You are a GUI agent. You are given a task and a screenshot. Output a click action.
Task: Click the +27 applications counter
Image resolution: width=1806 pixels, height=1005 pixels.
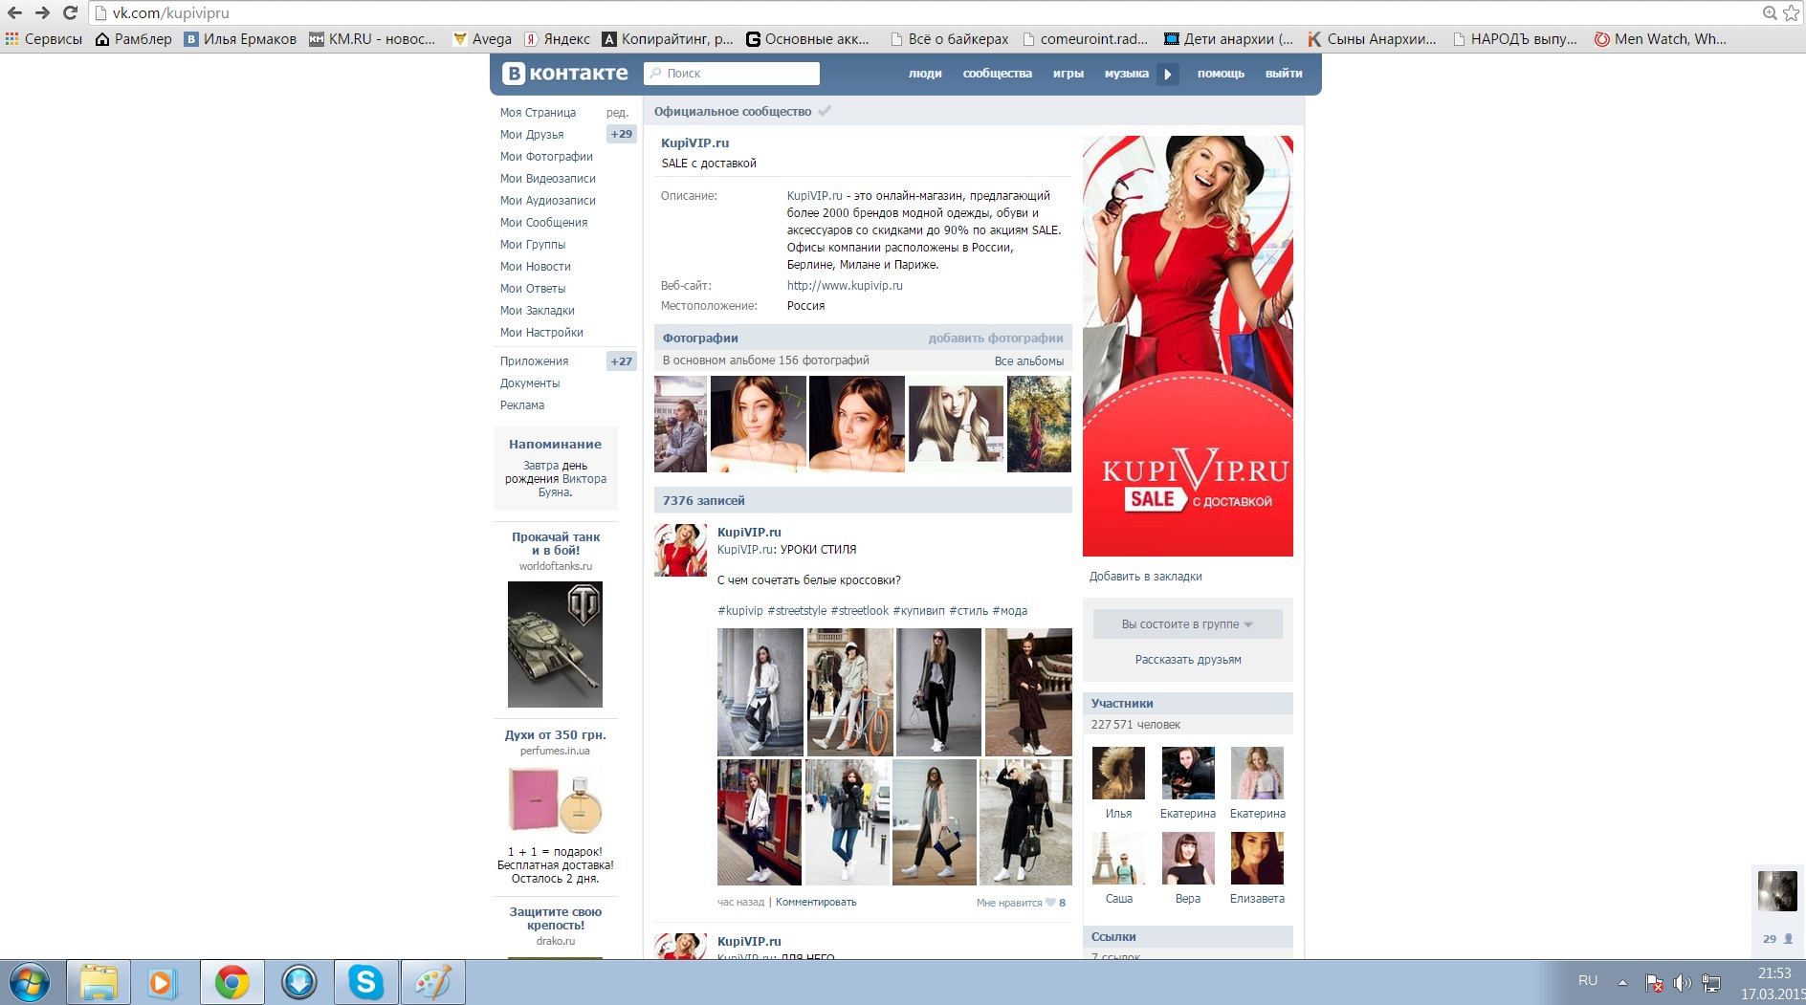click(x=622, y=361)
